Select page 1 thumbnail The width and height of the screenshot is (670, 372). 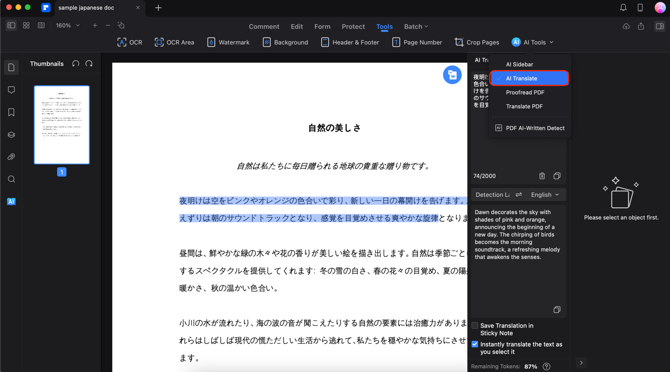62,125
